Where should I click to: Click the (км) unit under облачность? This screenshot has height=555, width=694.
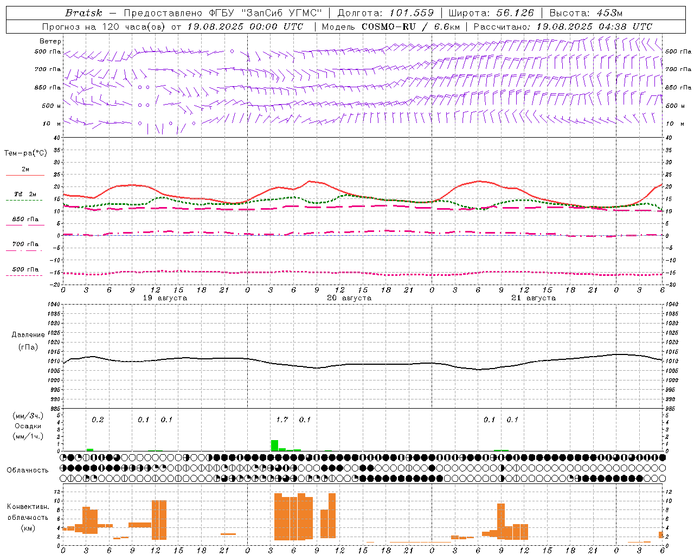[x=28, y=528]
